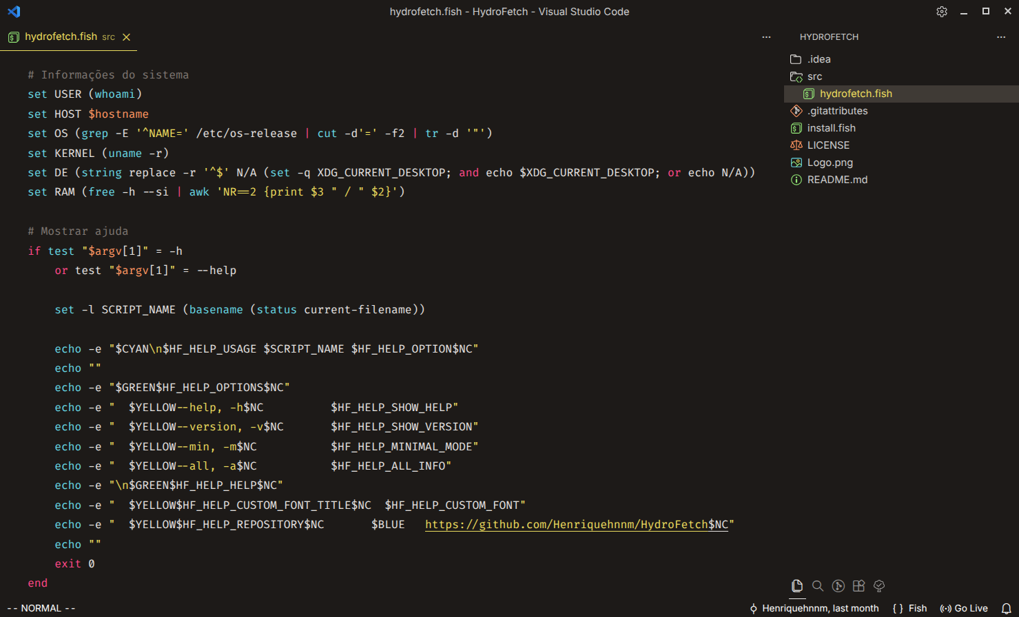Viewport: 1019px width, 617px height.
Task: Open the .gitattributes file
Action: 901,111
